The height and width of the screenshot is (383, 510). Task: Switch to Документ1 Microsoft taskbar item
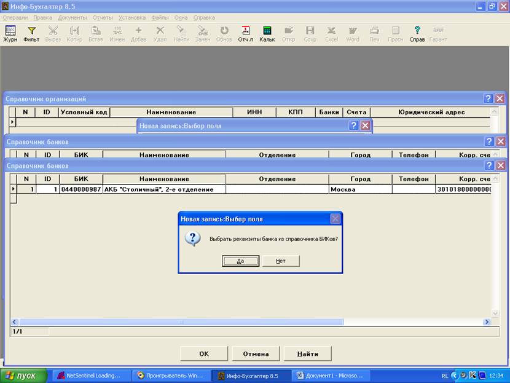click(x=330, y=376)
